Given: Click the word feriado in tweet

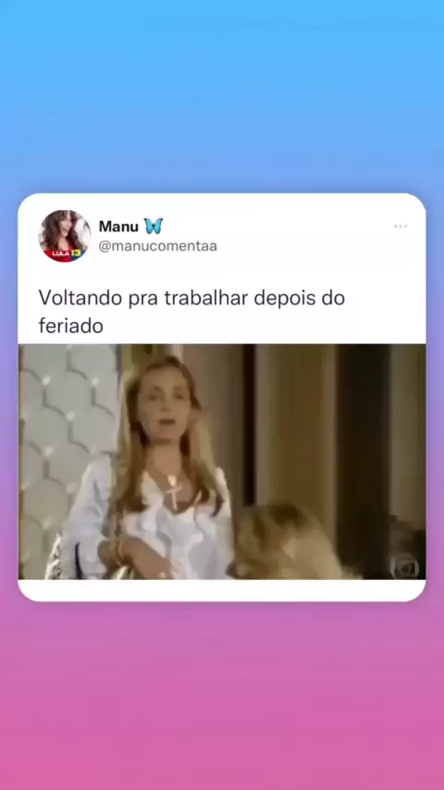Looking at the screenshot, I should [x=71, y=326].
